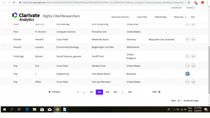Click ResearcherID icon in Poorter Hendrik row

tap(187, 39)
